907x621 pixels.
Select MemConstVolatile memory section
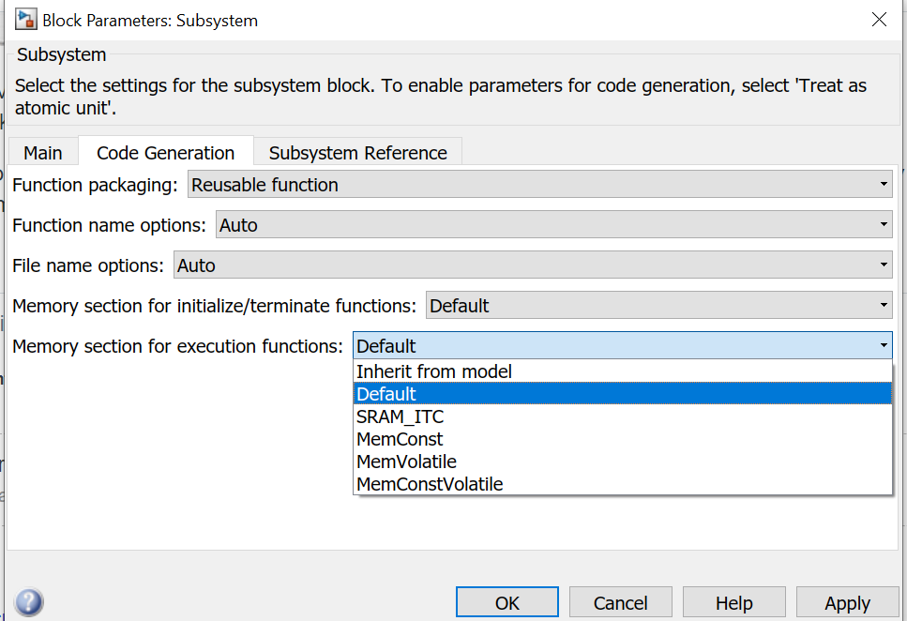tap(430, 484)
